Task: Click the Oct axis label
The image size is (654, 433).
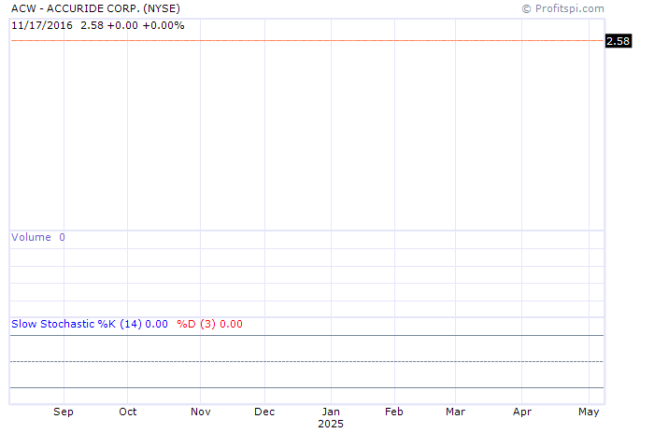Action: tap(128, 412)
